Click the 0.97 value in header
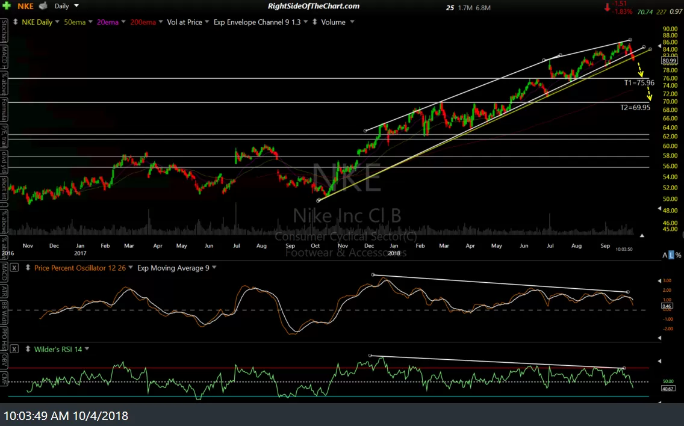Viewport: 684px width, 426px height. (676, 12)
